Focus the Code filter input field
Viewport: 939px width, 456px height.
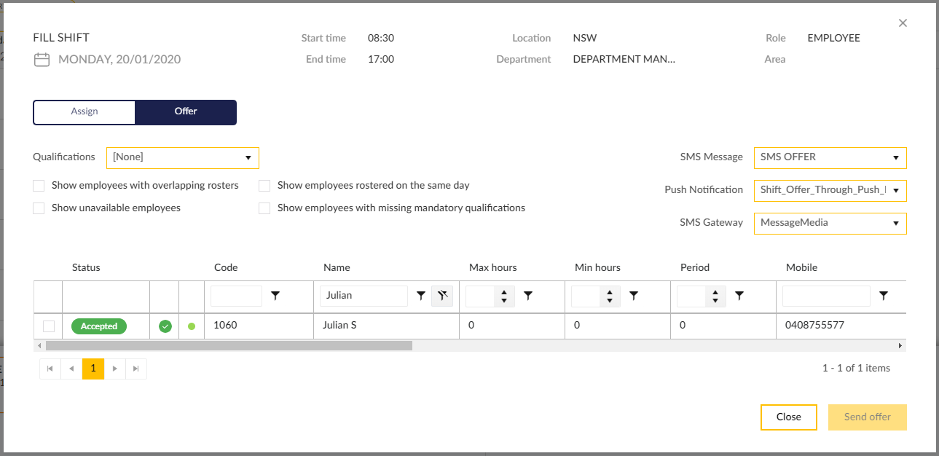(x=236, y=296)
